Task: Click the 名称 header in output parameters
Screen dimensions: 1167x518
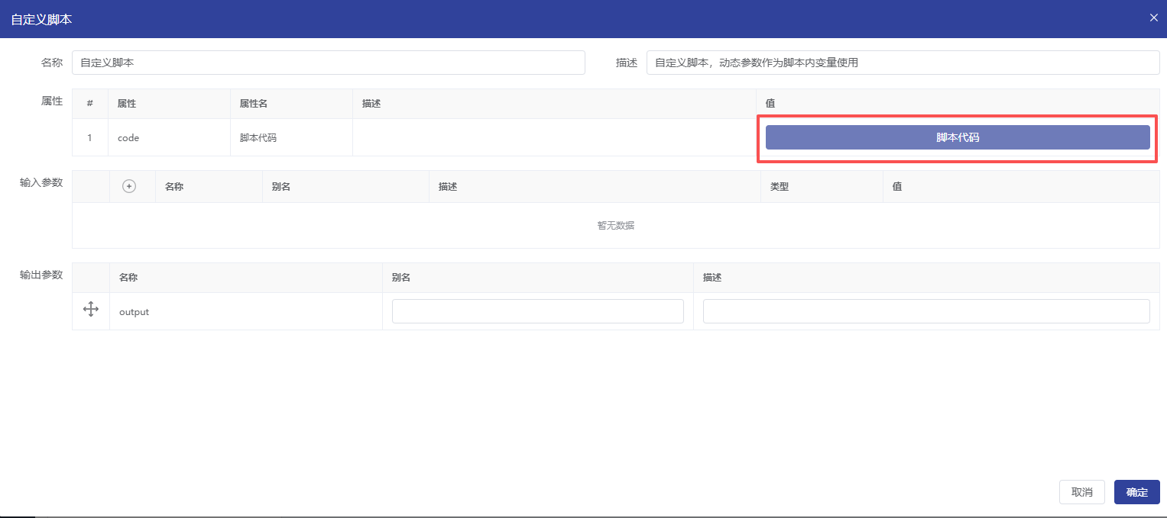Action: tap(128, 278)
